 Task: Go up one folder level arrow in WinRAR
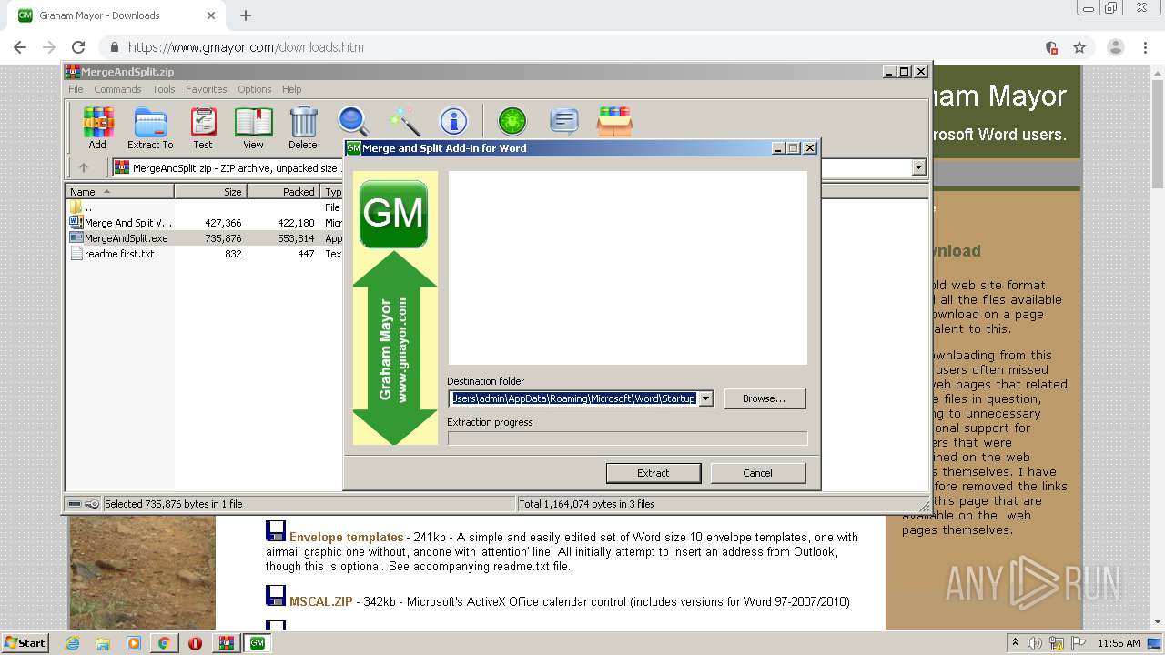coord(84,167)
